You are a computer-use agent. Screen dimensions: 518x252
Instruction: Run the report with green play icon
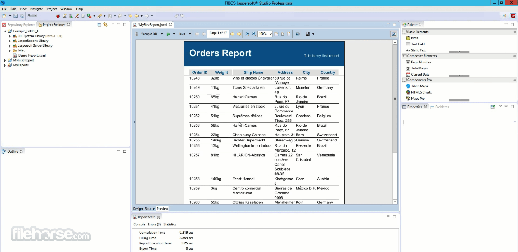[168, 34]
